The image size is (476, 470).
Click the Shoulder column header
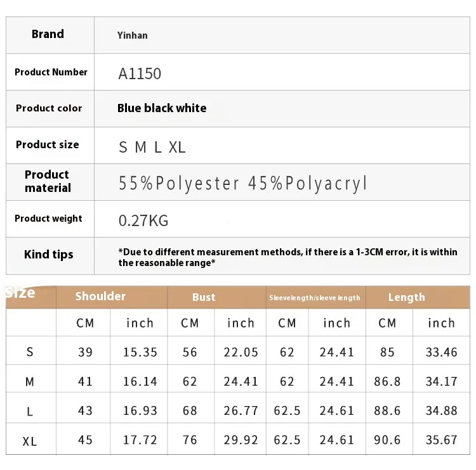(100, 296)
